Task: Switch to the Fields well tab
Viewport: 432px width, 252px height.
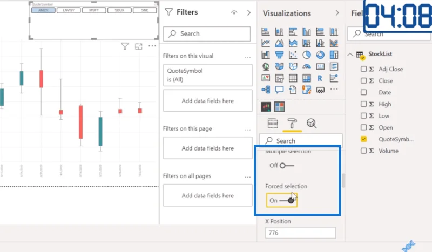Action: pyautogui.click(x=273, y=124)
